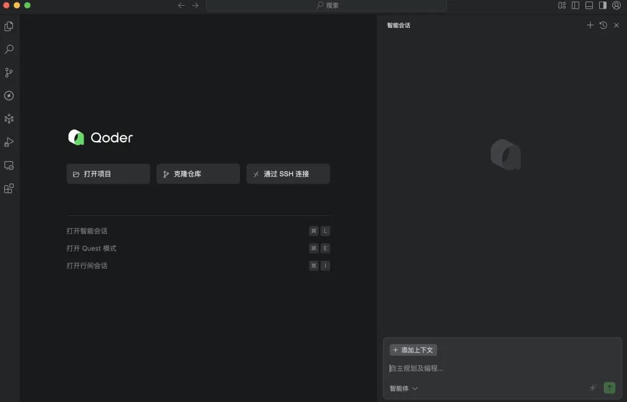The width and height of the screenshot is (627, 402).
Task: Open the Extensions blocks icon
Action: click(x=9, y=189)
